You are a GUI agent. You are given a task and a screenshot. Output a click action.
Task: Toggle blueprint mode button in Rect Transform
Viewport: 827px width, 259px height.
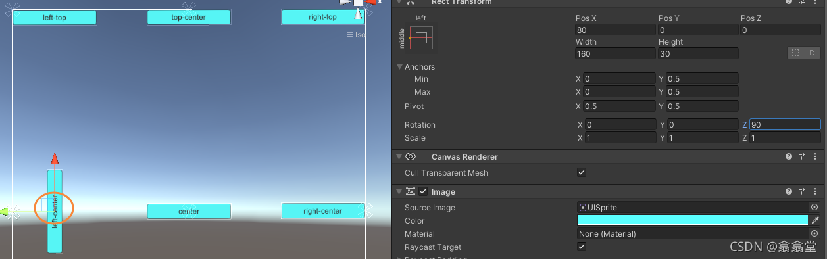point(795,53)
